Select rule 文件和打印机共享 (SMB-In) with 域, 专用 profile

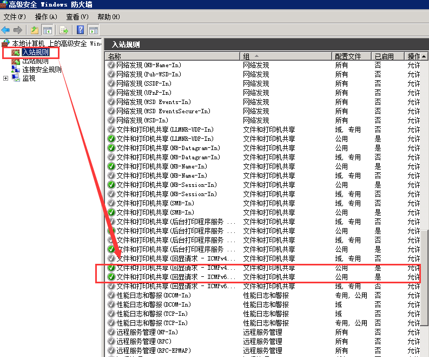pyautogui.click(x=155, y=203)
